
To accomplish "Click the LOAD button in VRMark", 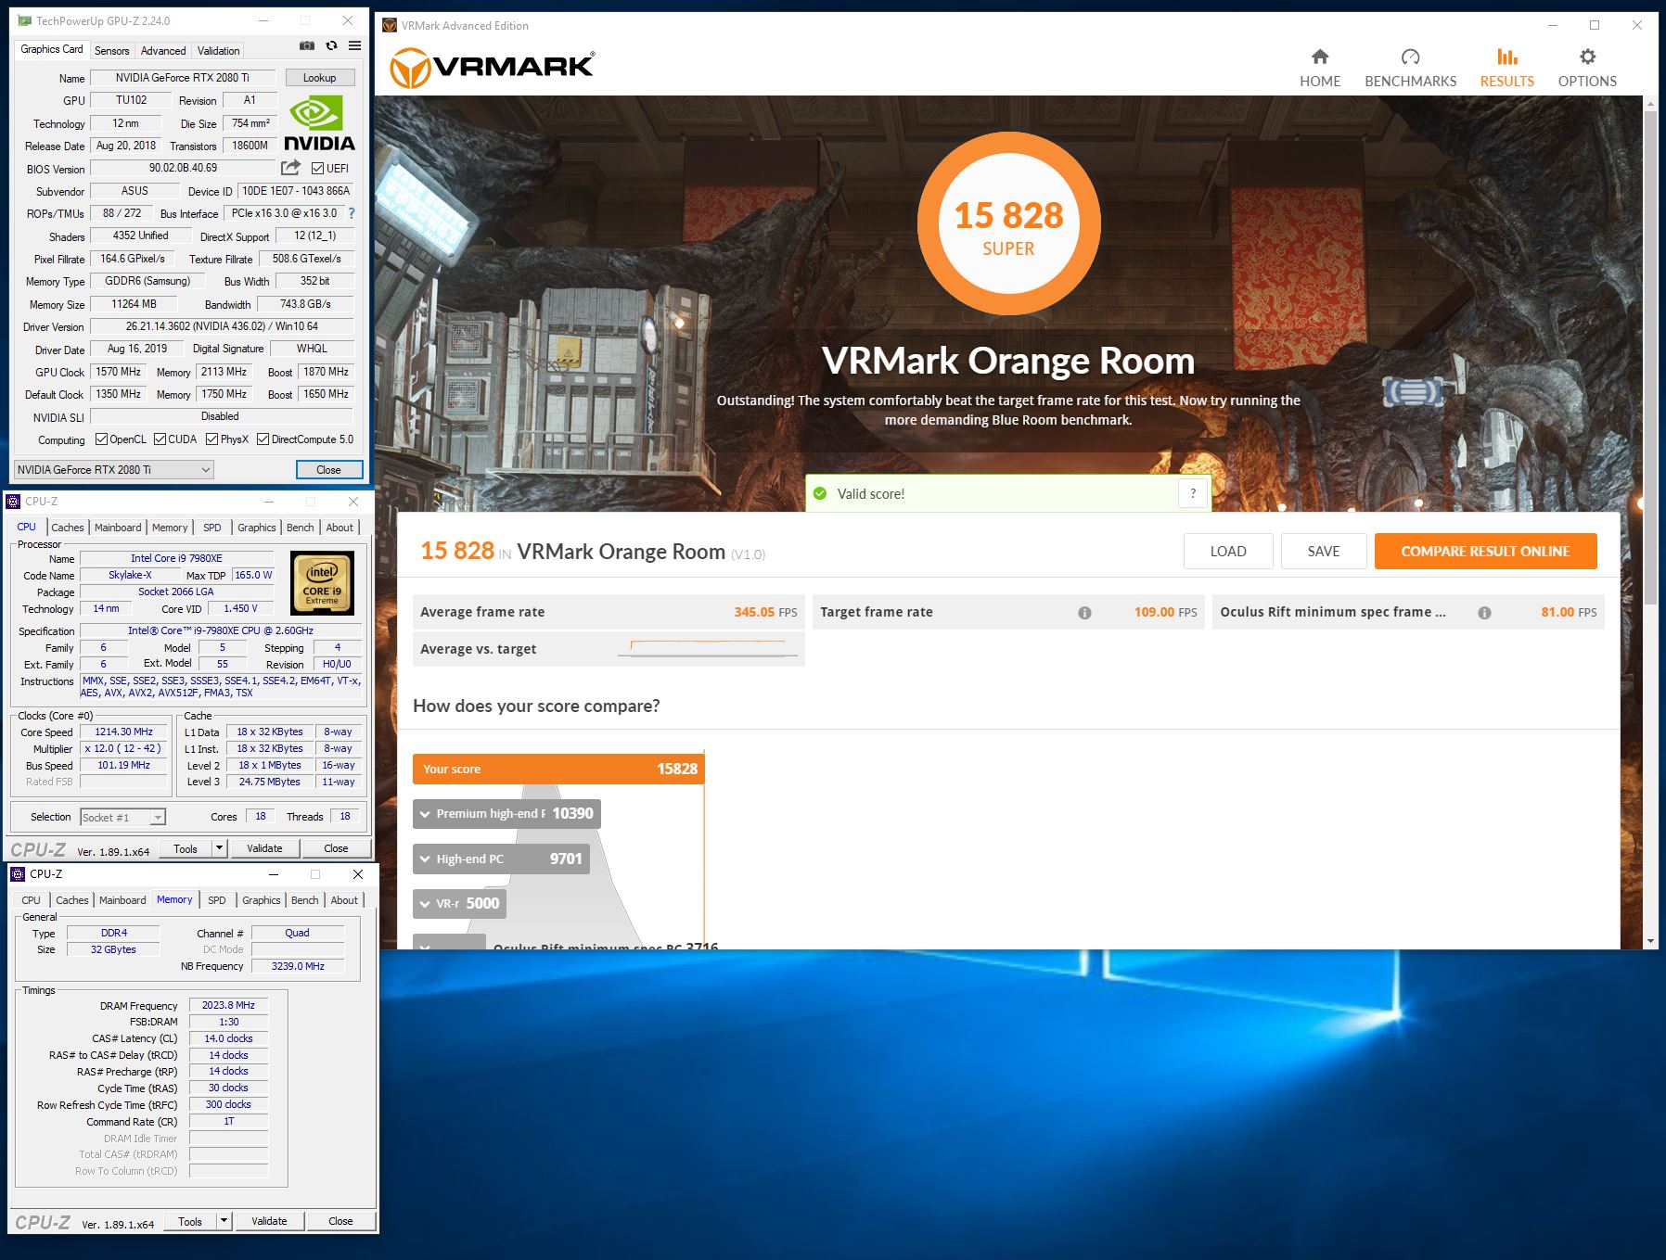I will [x=1228, y=552].
